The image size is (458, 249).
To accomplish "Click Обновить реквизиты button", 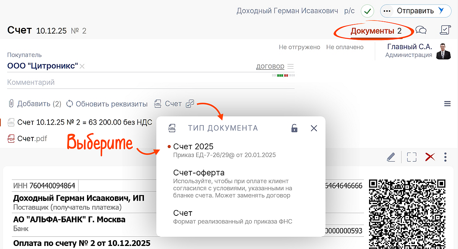I will pos(107,104).
